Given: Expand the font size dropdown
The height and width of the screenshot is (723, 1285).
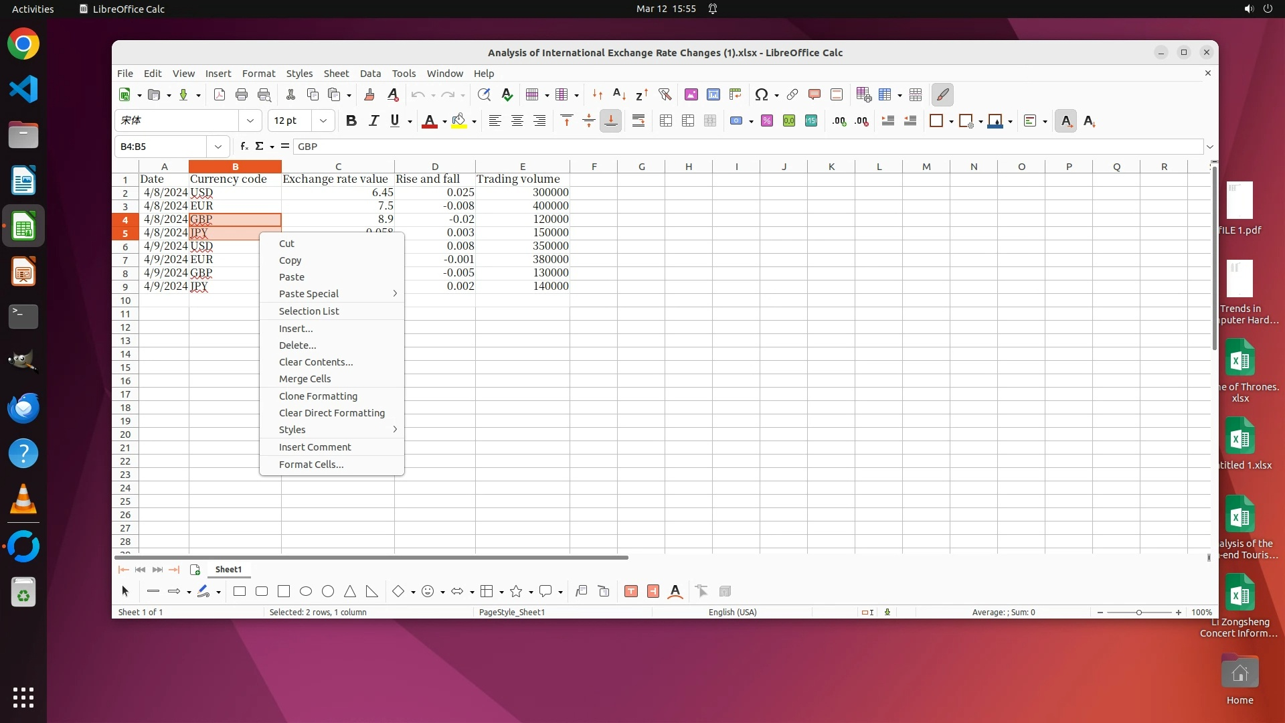Looking at the screenshot, I should coord(323,120).
